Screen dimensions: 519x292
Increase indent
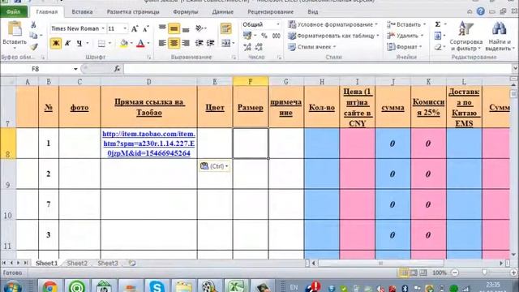211,43
